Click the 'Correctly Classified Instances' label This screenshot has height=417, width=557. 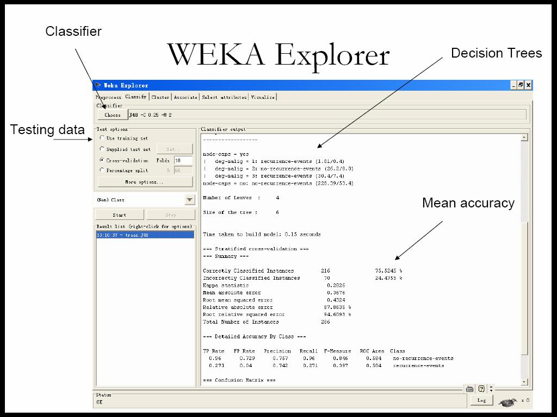click(x=248, y=271)
